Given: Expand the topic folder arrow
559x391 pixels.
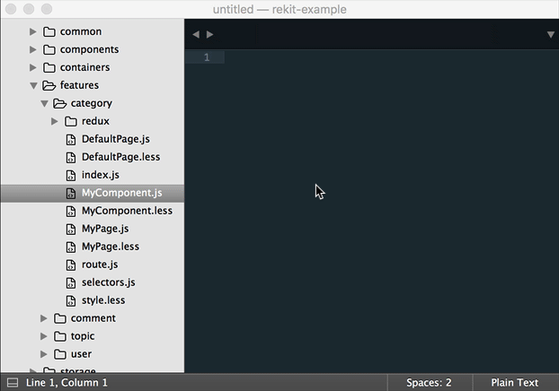Looking at the screenshot, I should click(x=43, y=336).
